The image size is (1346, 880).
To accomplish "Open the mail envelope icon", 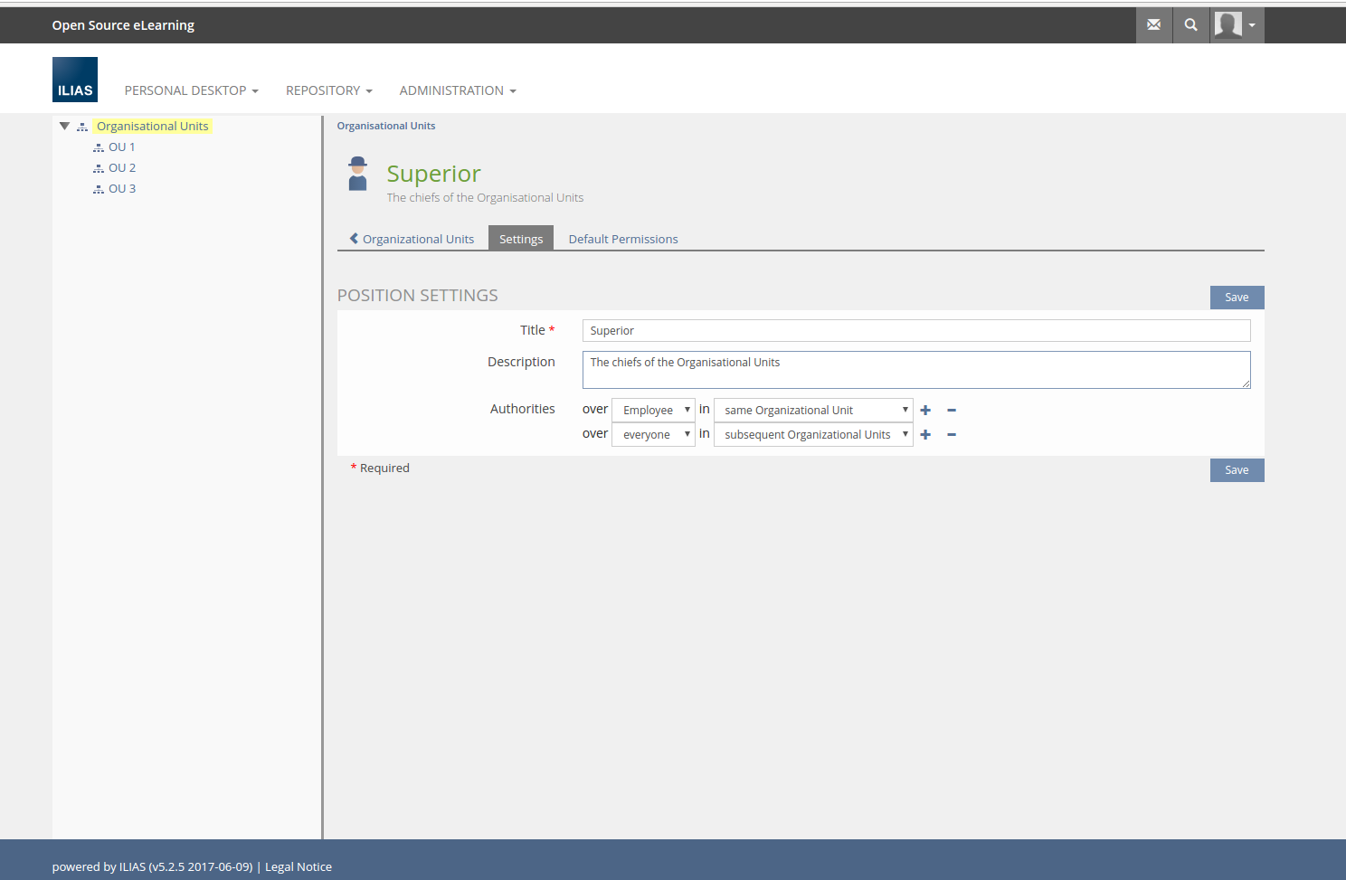I will (x=1153, y=25).
